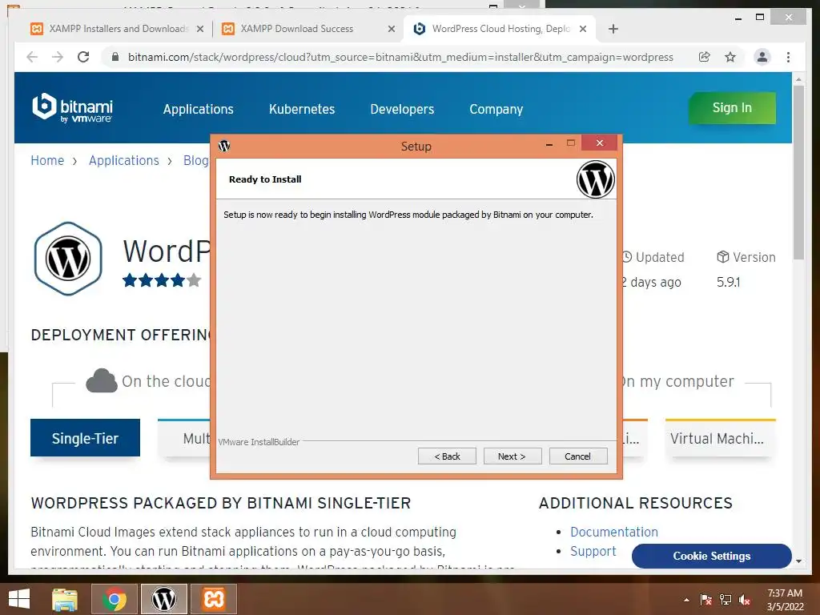Open Chrome three-dot menu
Screen dimensions: 820x615
pyautogui.click(x=788, y=57)
